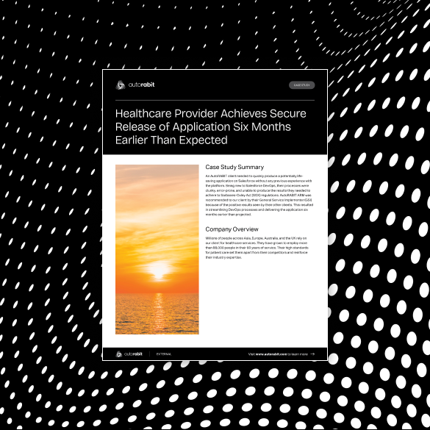Click the horizontal divider line above the title
The height and width of the screenshot is (430, 430).
click(x=215, y=101)
